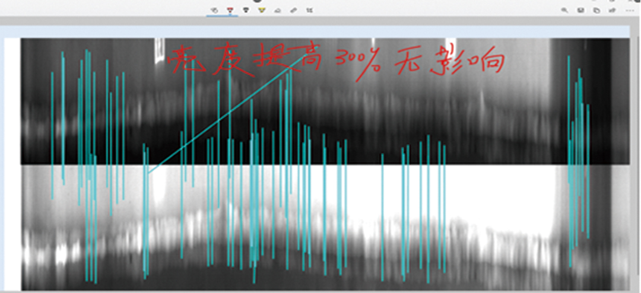Image resolution: width=641 pixels, height=293 pixels.
Task: Select the red ballpoint pen tool
Action: (x=230, y=10)
